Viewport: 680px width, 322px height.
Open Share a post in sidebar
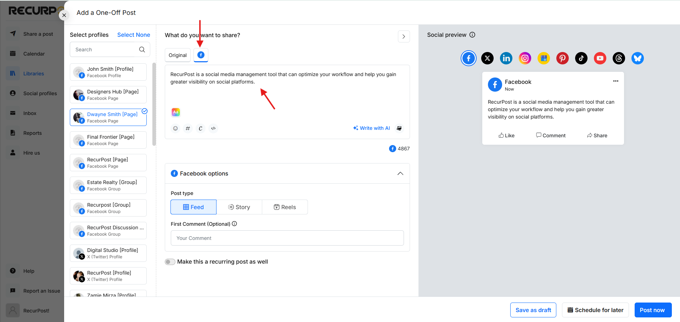coord(32,34)
